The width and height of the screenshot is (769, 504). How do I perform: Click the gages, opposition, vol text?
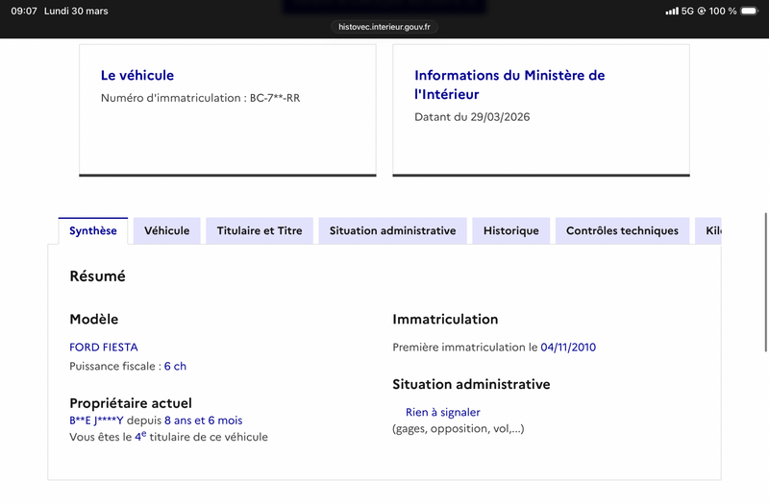(459, 429)
